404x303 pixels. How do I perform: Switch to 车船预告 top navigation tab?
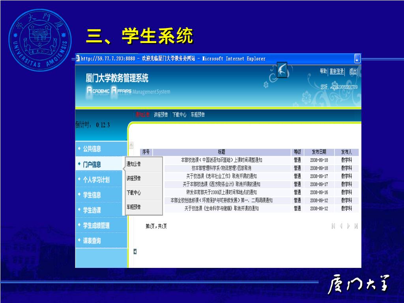click(x=198, y=115)
